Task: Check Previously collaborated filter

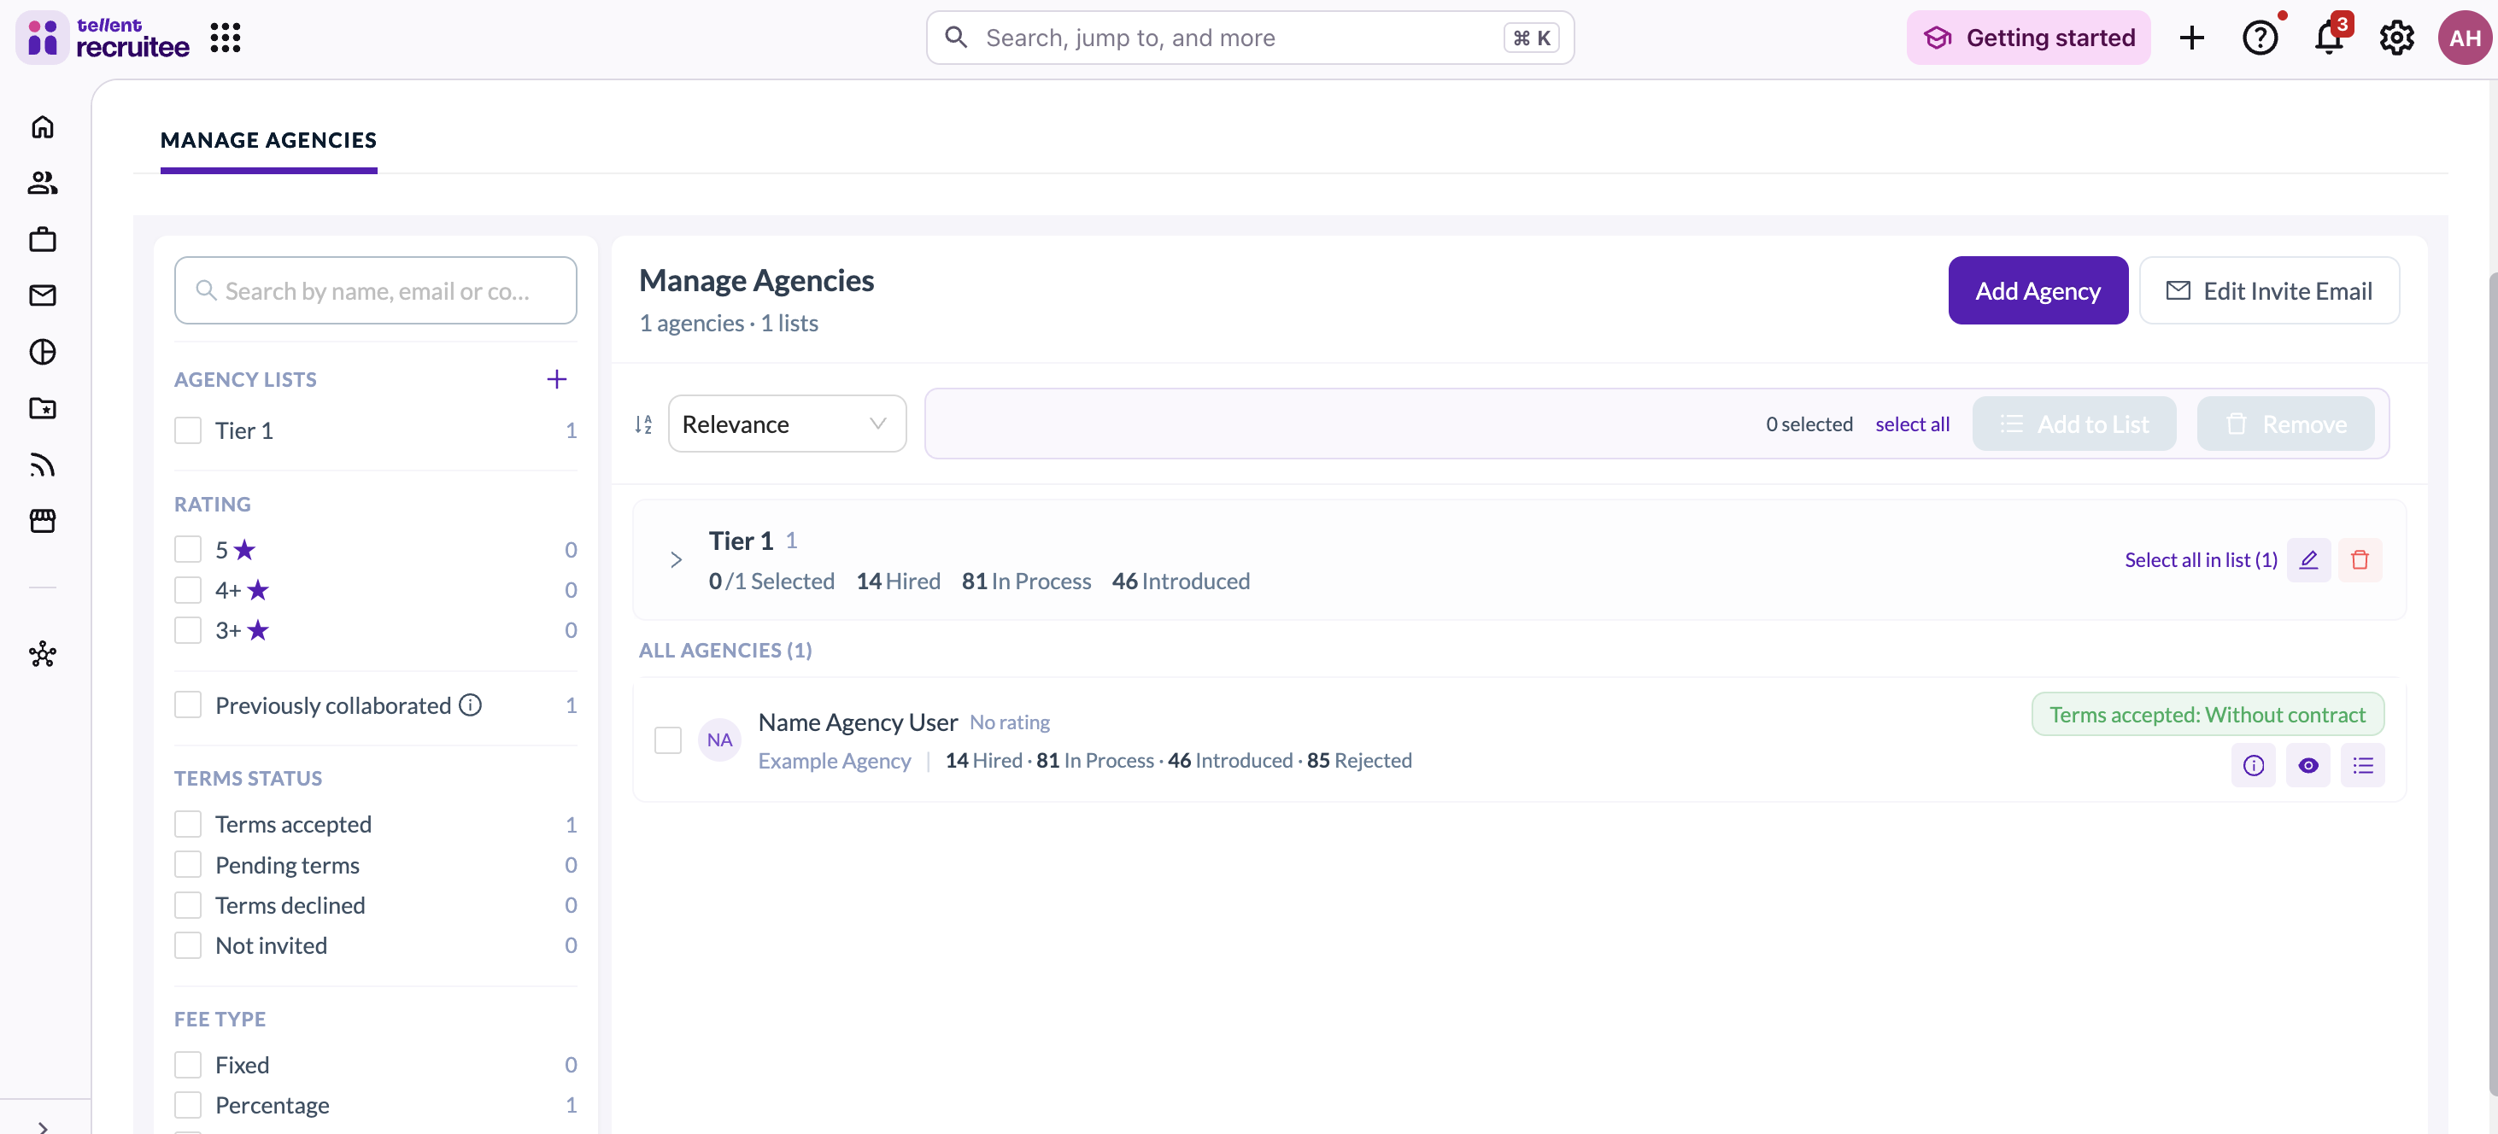Action: tap(187, 704)
